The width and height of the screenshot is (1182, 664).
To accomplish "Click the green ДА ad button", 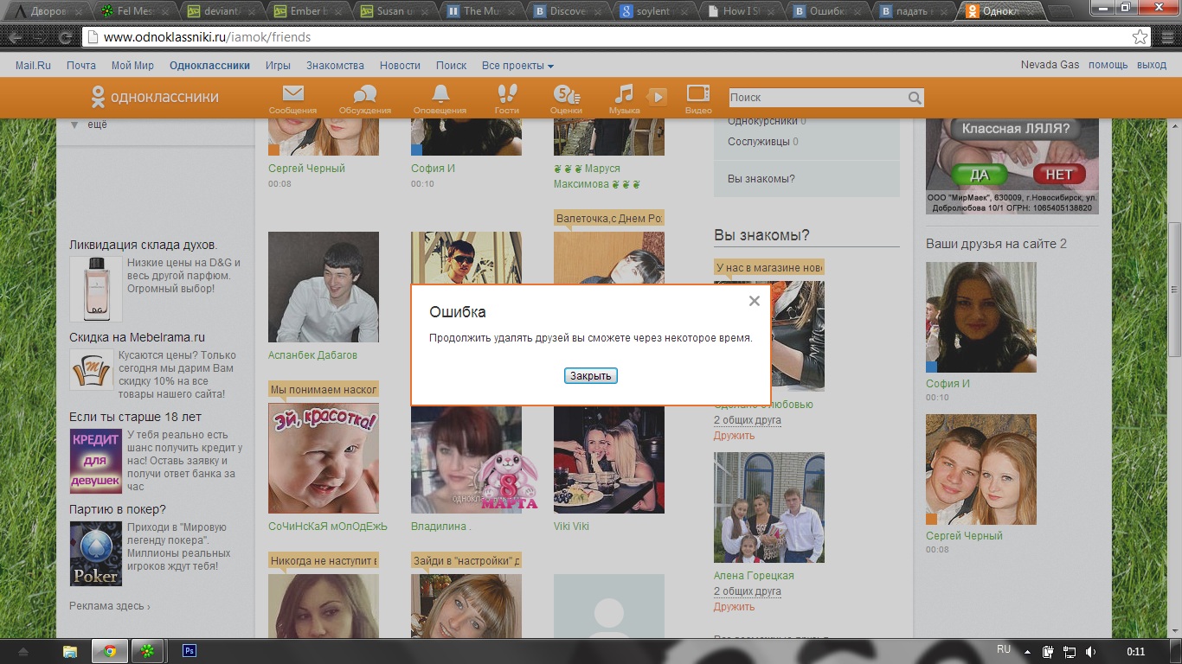I will (980, 174).
